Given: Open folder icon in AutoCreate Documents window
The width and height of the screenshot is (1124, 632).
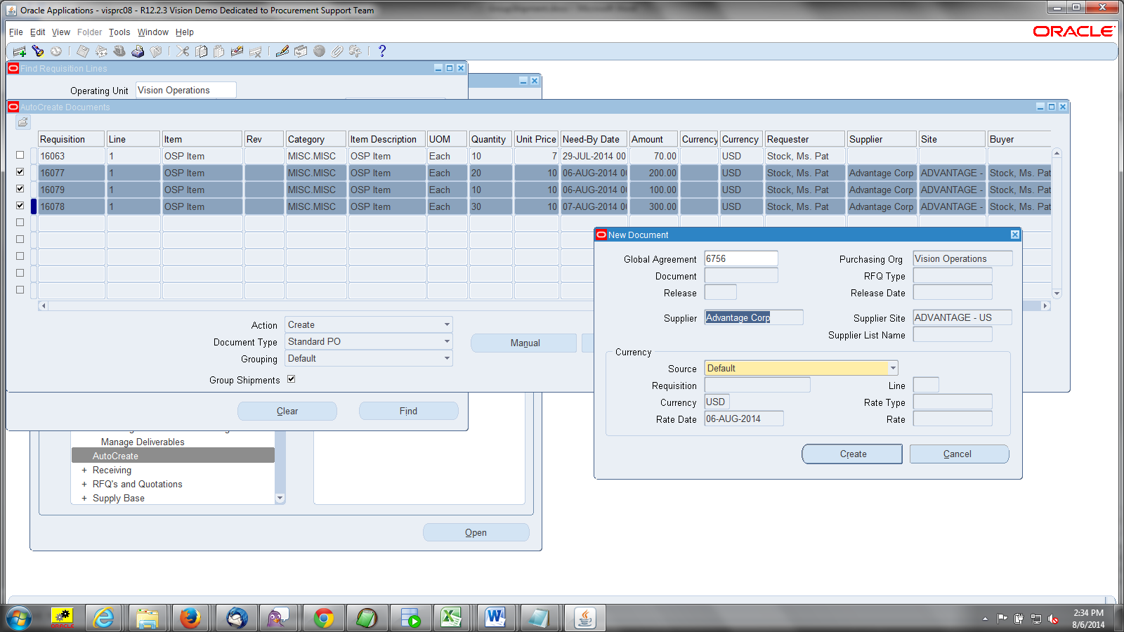Looking at the screenshot, I should pos(23,122).
